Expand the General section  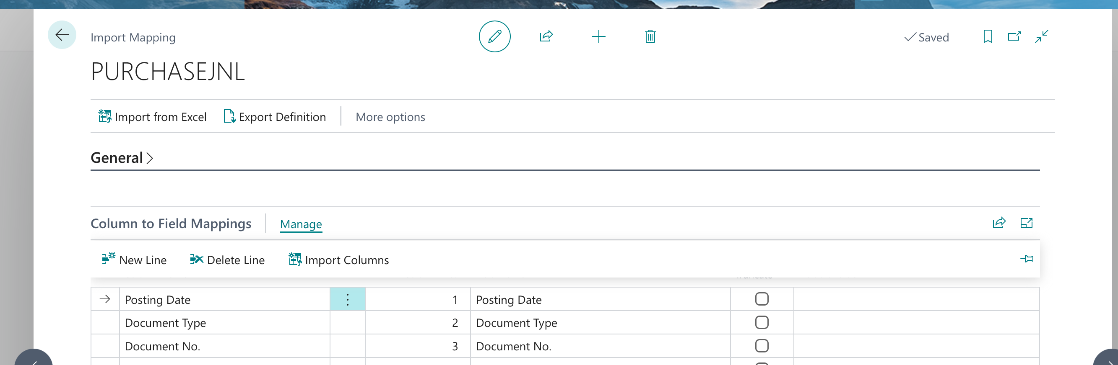122,158
